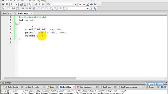
Task: Click the search magnifier beside lower combo box
Action: (x=91, y=8)
